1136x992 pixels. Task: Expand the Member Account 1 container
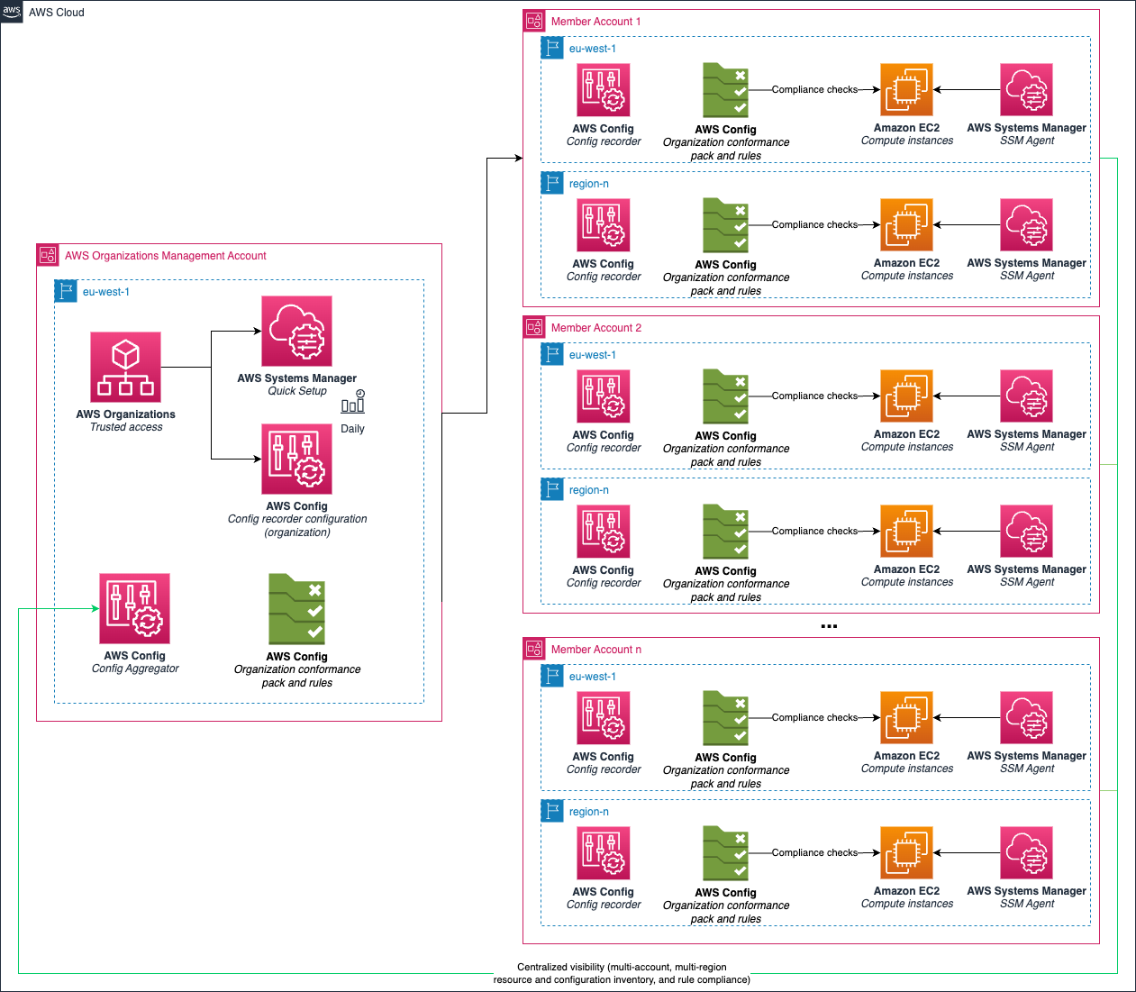(x=533, y=21)
